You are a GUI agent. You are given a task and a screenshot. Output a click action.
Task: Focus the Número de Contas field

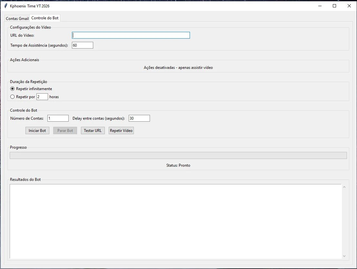58,118
